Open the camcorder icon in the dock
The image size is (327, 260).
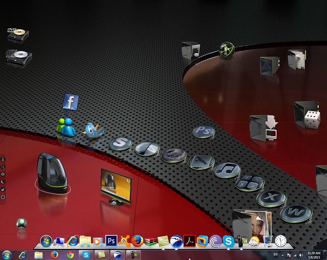click(241, 242)
